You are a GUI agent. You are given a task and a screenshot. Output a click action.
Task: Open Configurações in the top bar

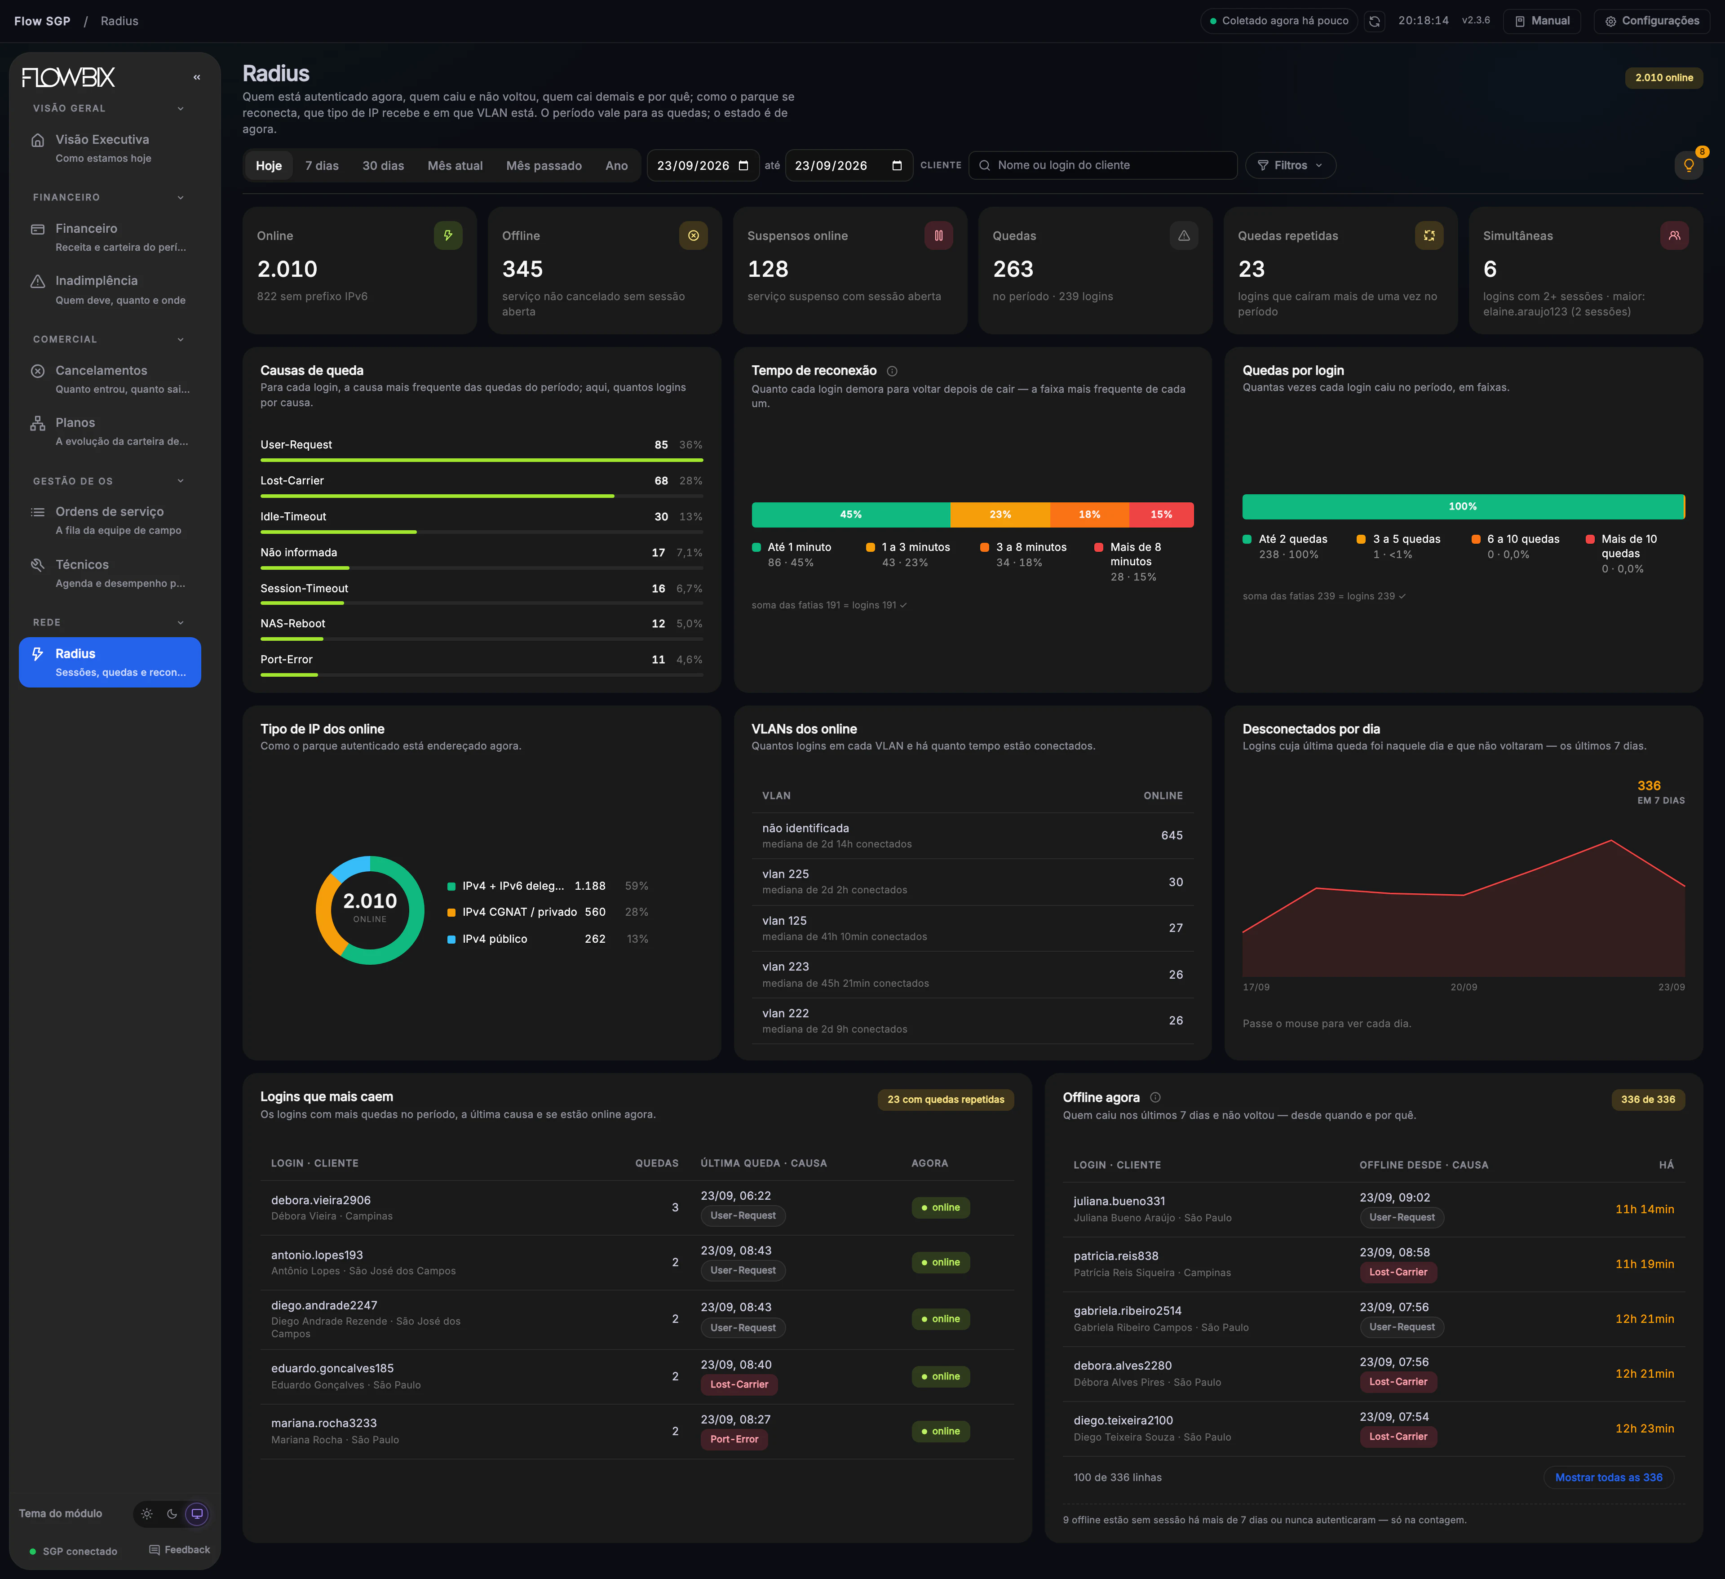coord(1652,22)
